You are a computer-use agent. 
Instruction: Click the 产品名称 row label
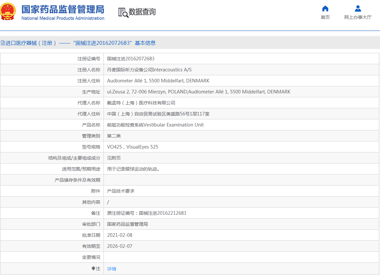pos(91,125)
